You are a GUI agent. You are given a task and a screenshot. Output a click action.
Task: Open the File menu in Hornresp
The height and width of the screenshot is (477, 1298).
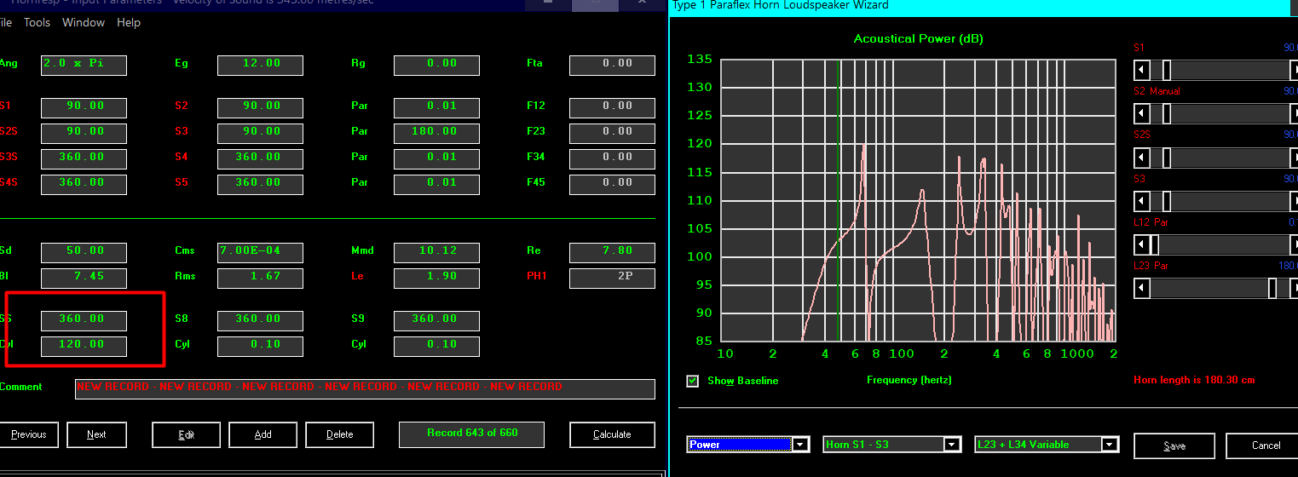click(x=5, y=22)
